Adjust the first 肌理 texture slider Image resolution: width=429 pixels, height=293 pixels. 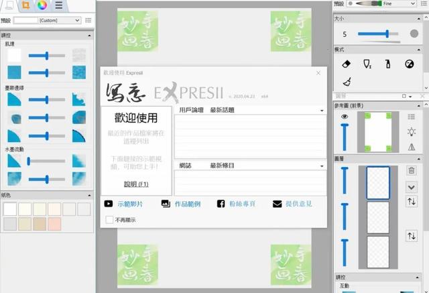point(47,56)
